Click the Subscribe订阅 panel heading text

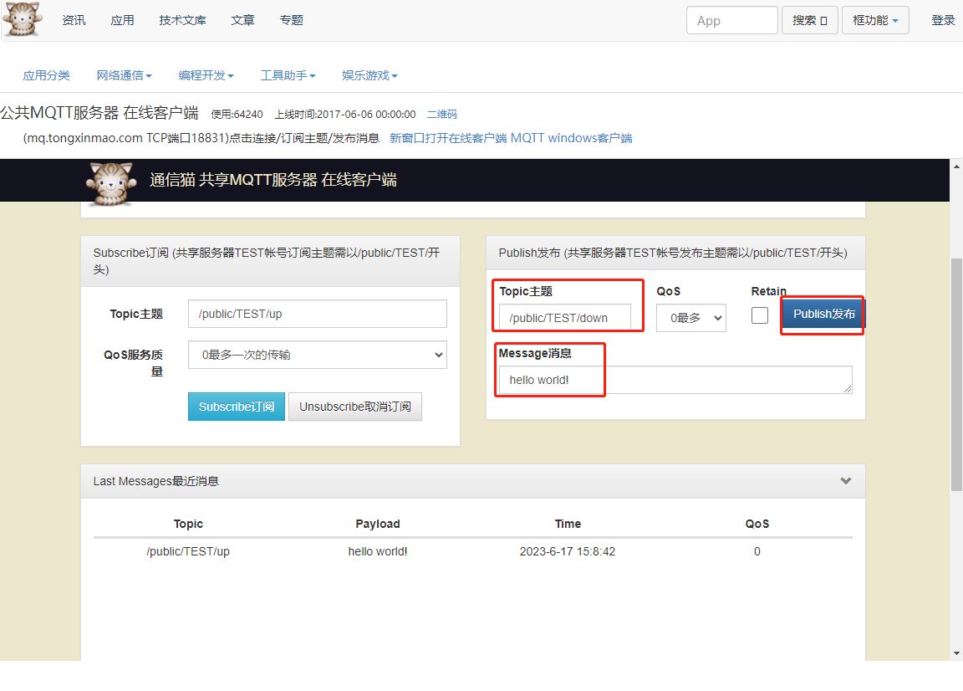point(267,261)
